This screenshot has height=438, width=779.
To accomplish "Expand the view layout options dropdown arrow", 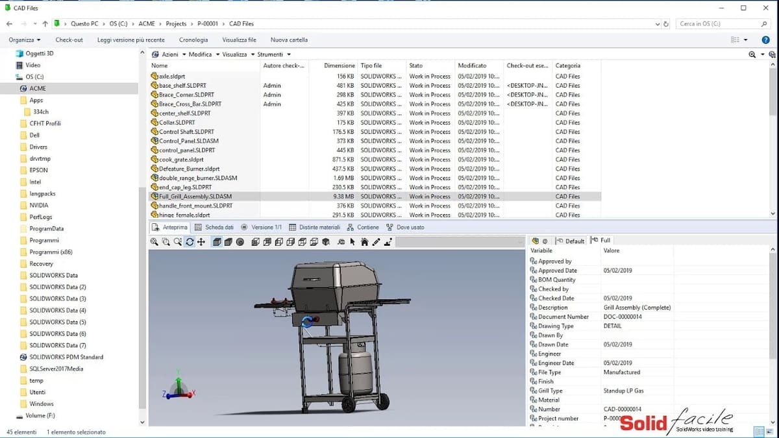I will click(745, 40).
